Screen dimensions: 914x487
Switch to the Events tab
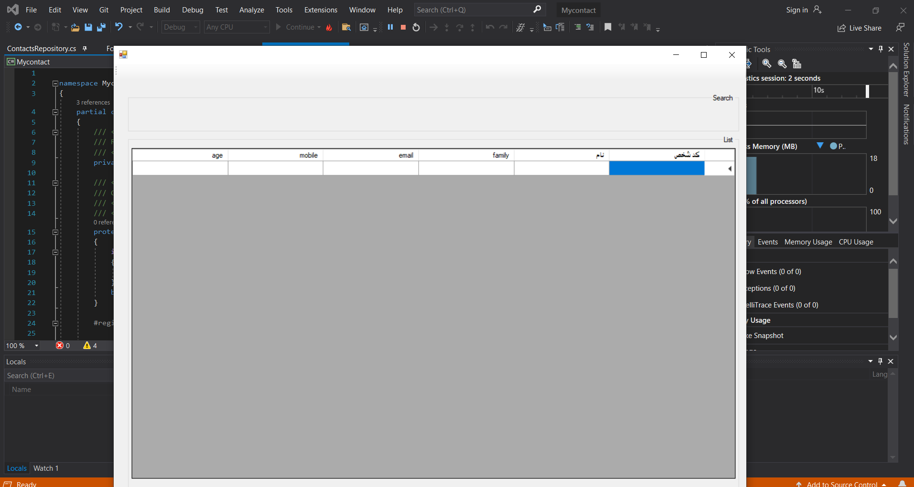[x=767, y=242]
